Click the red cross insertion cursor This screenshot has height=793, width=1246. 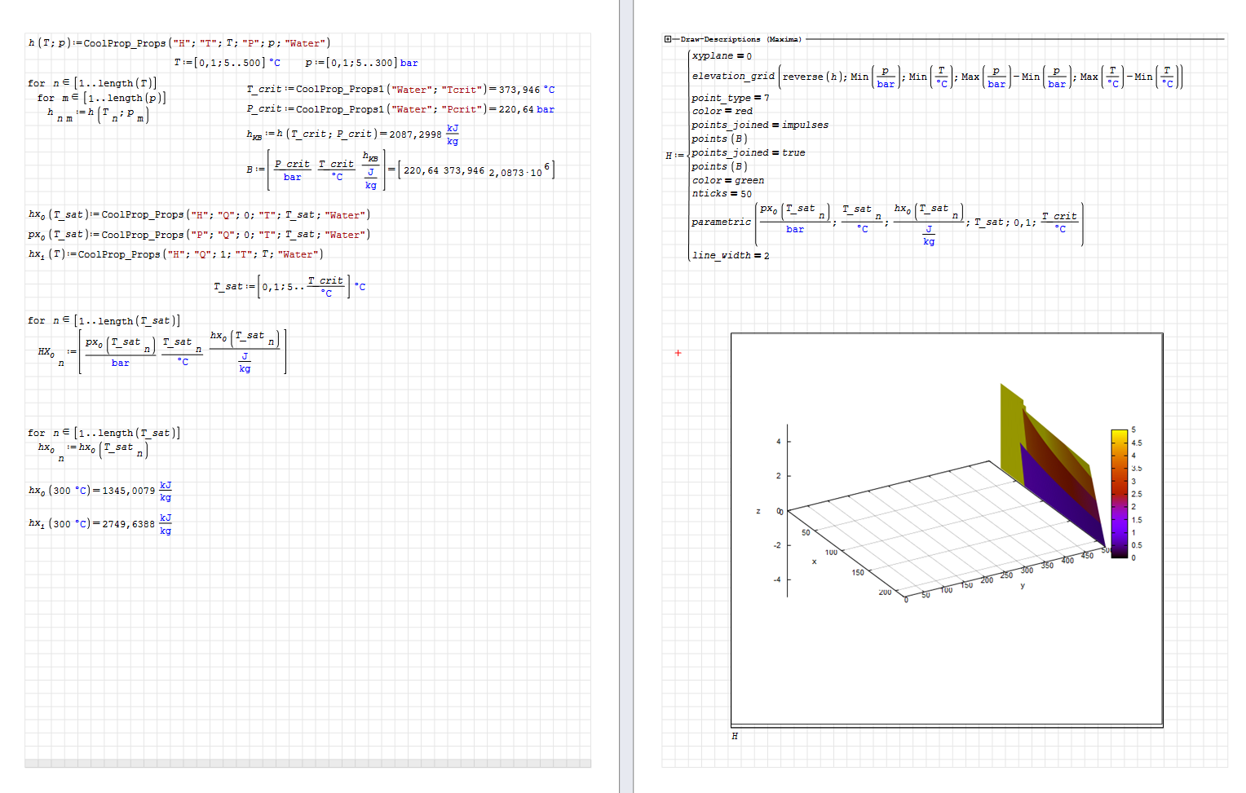[x=678, y=353]
